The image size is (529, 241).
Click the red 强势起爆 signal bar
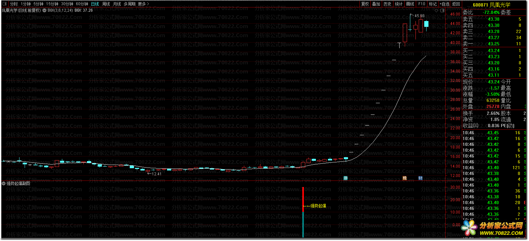click(x=303, y=199)
